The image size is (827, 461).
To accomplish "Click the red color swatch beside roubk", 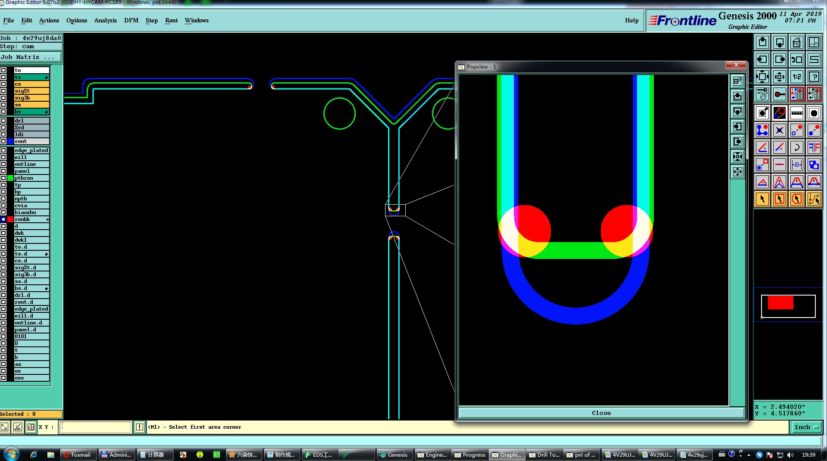I will coord(10,219).
